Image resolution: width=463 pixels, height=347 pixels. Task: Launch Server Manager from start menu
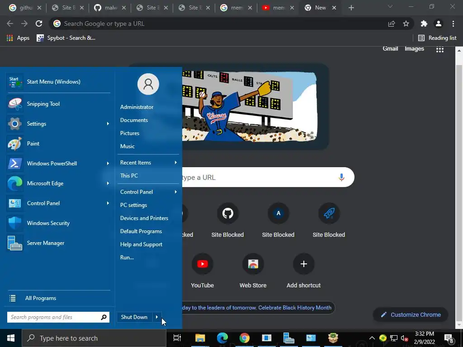click(46, 243)
